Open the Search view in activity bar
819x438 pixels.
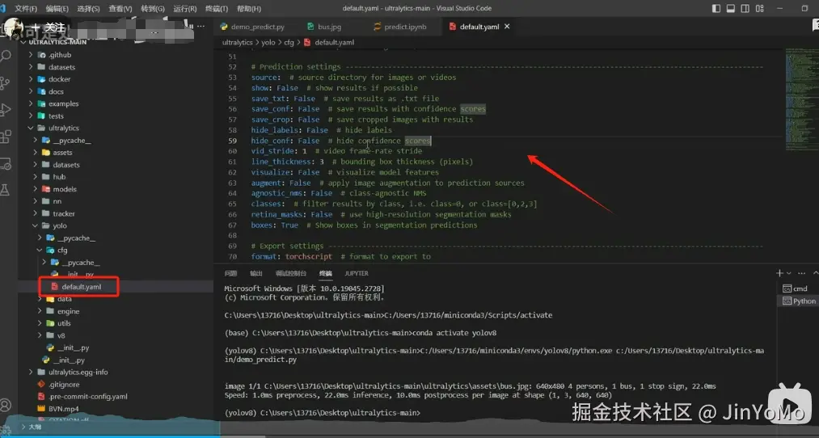point(5,56)
